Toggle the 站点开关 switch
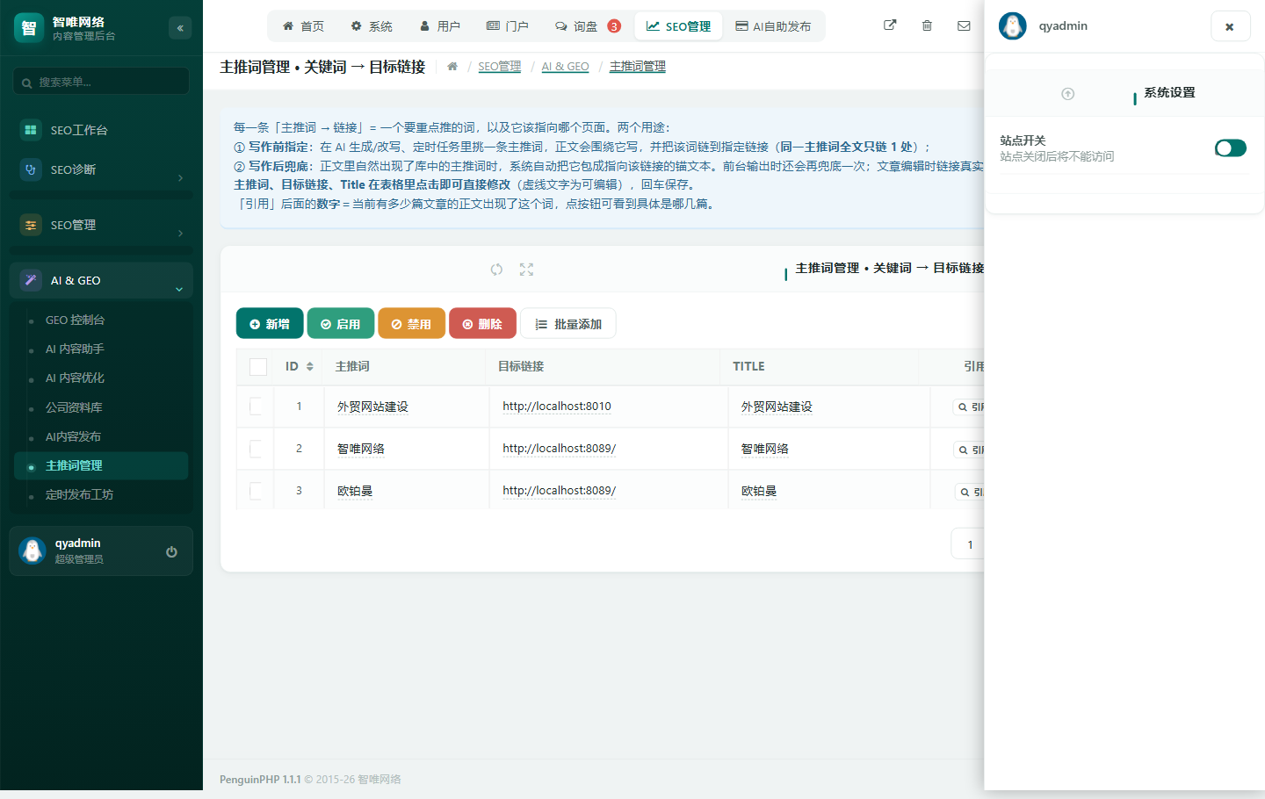This screenshot has width=1265, height=799. click(1231, 148)
